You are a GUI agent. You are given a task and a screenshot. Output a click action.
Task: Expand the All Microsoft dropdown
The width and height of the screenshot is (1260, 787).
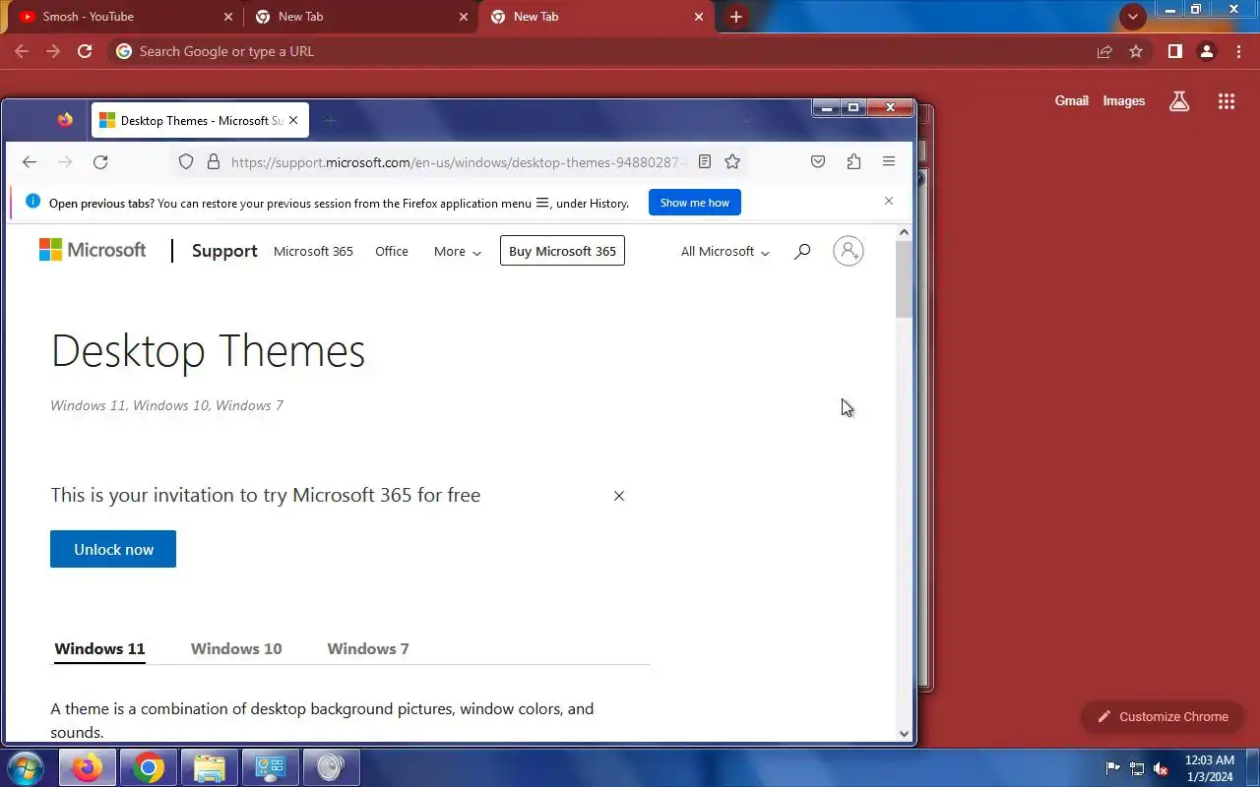click(725, 252)
